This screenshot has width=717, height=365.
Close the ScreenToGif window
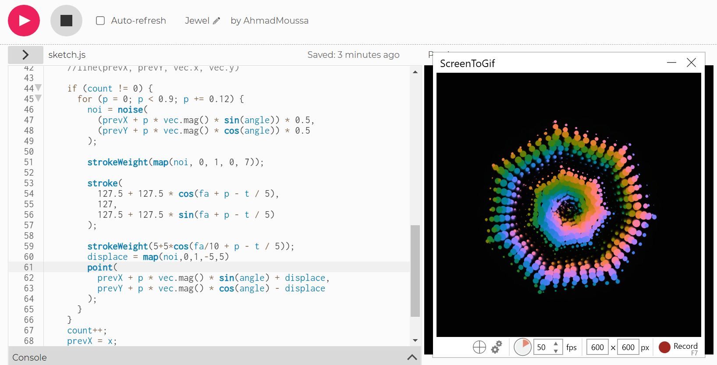pyautogui.click(x=691, y=63)
